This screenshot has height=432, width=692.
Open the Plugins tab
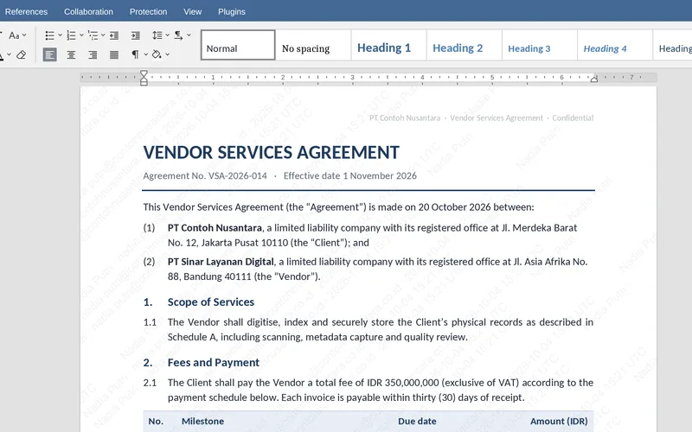pyautogui.click(x=232, y=12)
